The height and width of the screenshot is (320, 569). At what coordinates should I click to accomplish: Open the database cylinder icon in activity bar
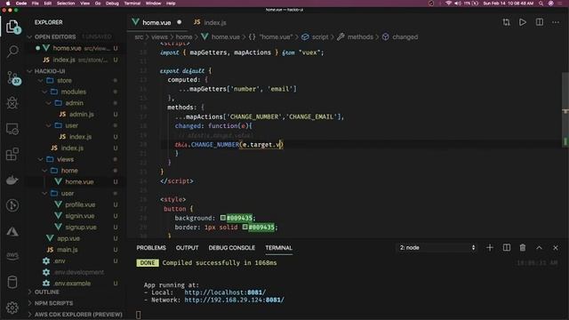coord(12,283)
